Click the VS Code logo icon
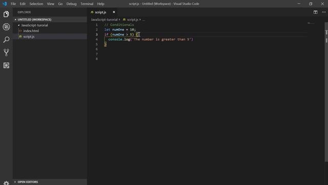 click(x=5, y=4)
